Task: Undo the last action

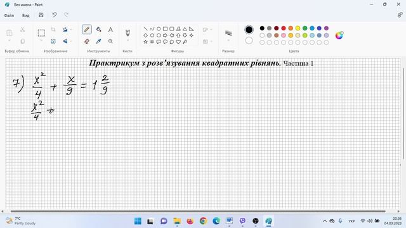Action: [x=55, y=15]
